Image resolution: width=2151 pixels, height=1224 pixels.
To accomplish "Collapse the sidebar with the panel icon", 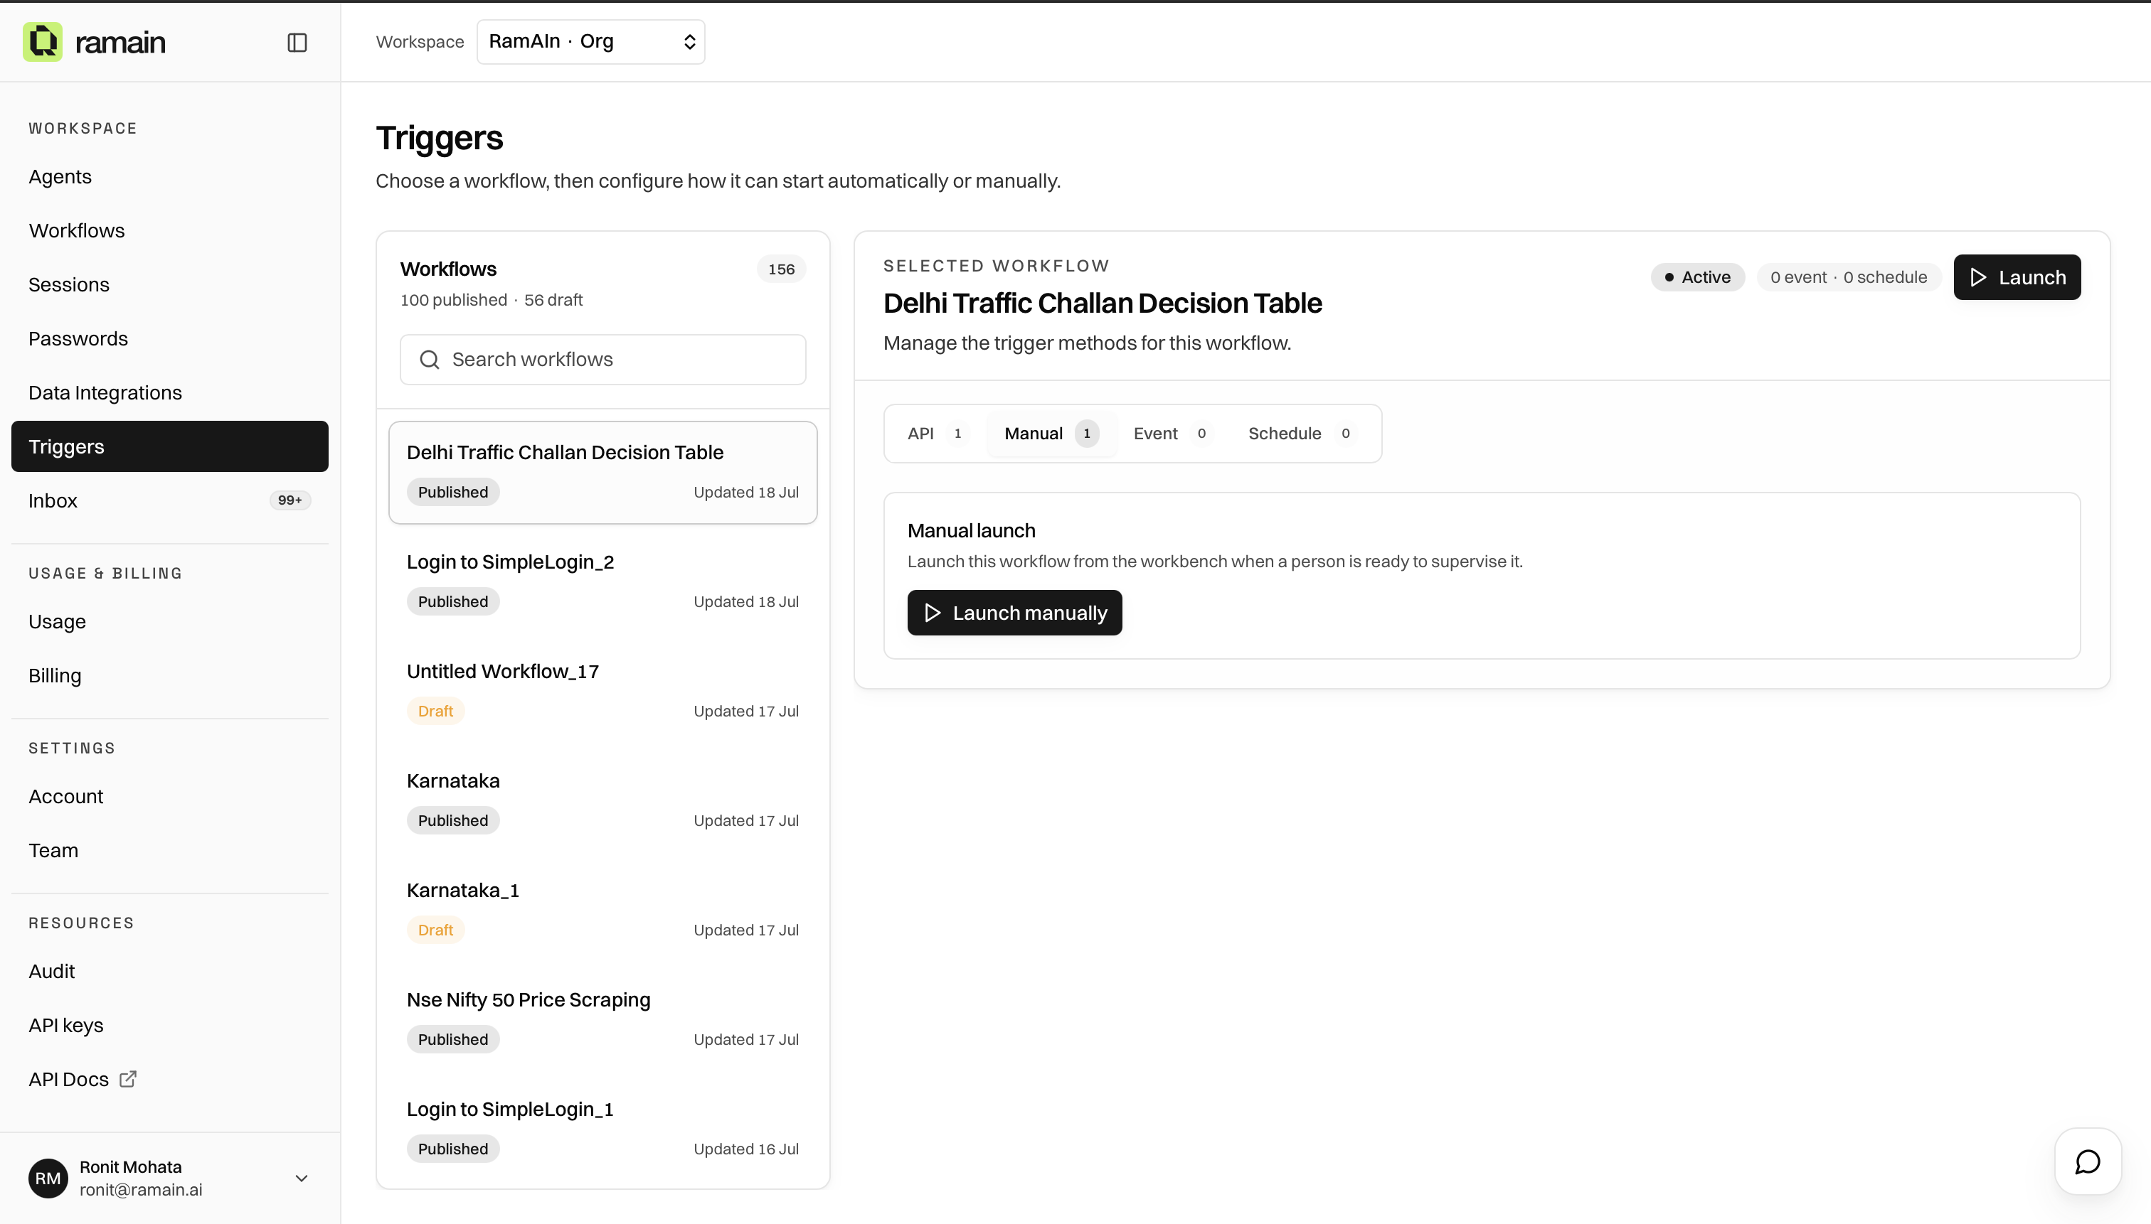I will pyautogui.click(x=297, y=42).
